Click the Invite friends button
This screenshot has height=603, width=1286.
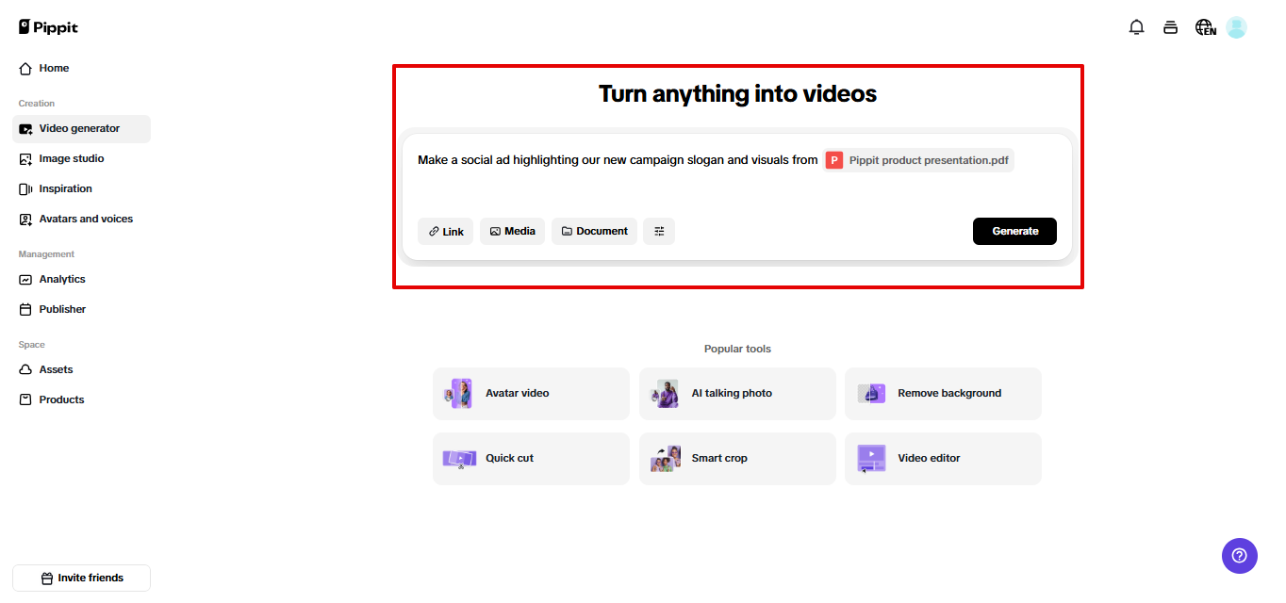point(81,578)
